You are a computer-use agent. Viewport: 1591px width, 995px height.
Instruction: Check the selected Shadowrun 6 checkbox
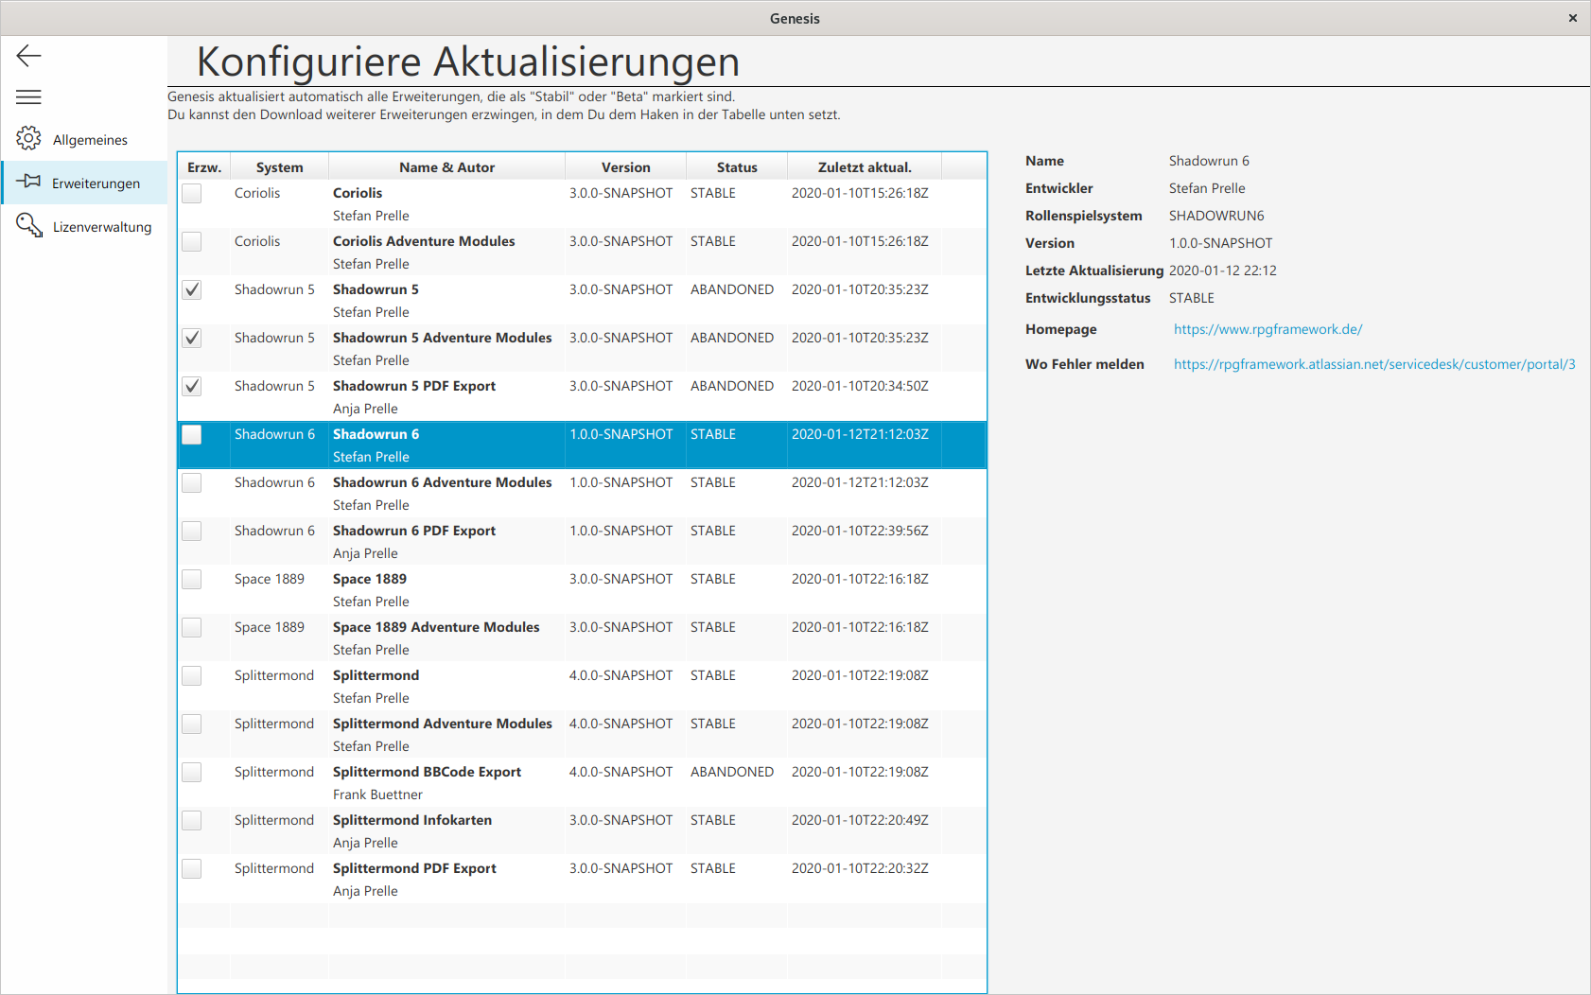(192, 434)
